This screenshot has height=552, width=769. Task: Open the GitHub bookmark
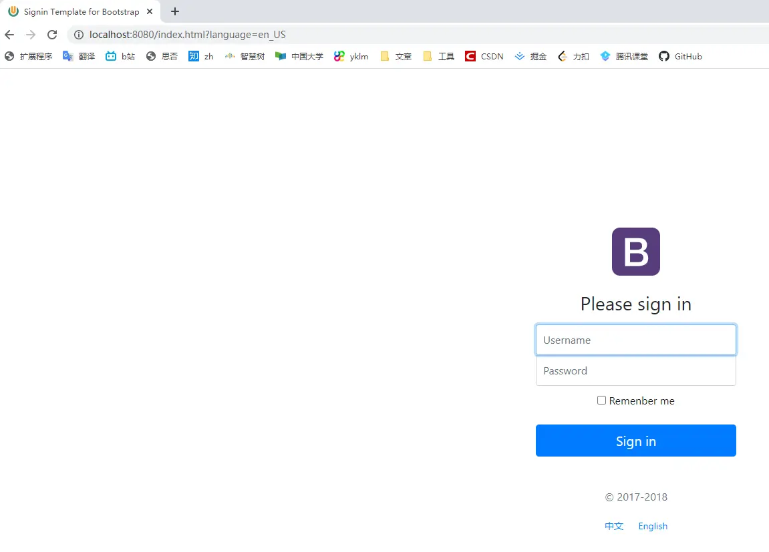coord(680,56)
